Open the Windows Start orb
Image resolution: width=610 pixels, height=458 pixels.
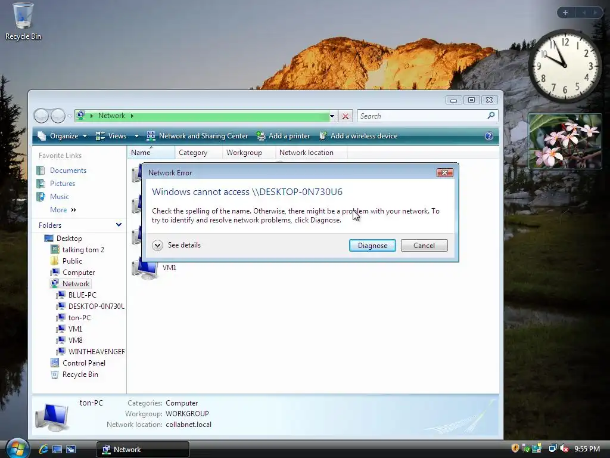point(17,448)
